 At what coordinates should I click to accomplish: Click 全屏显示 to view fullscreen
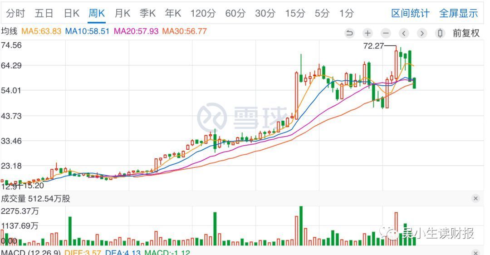pos(458,13)
